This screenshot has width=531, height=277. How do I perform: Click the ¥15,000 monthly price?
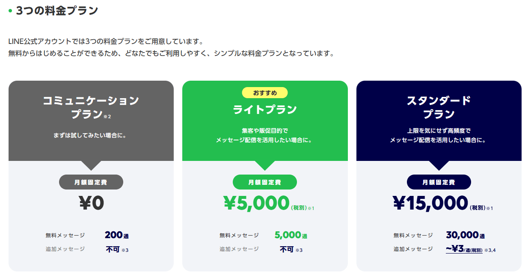[430, 203]
